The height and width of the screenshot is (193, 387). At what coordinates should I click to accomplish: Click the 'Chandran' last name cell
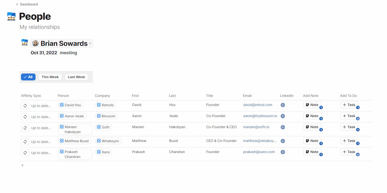coord(177,152)
